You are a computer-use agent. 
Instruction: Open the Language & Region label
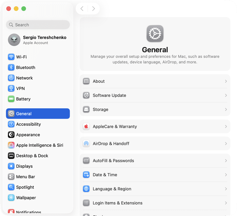[112, 189]
